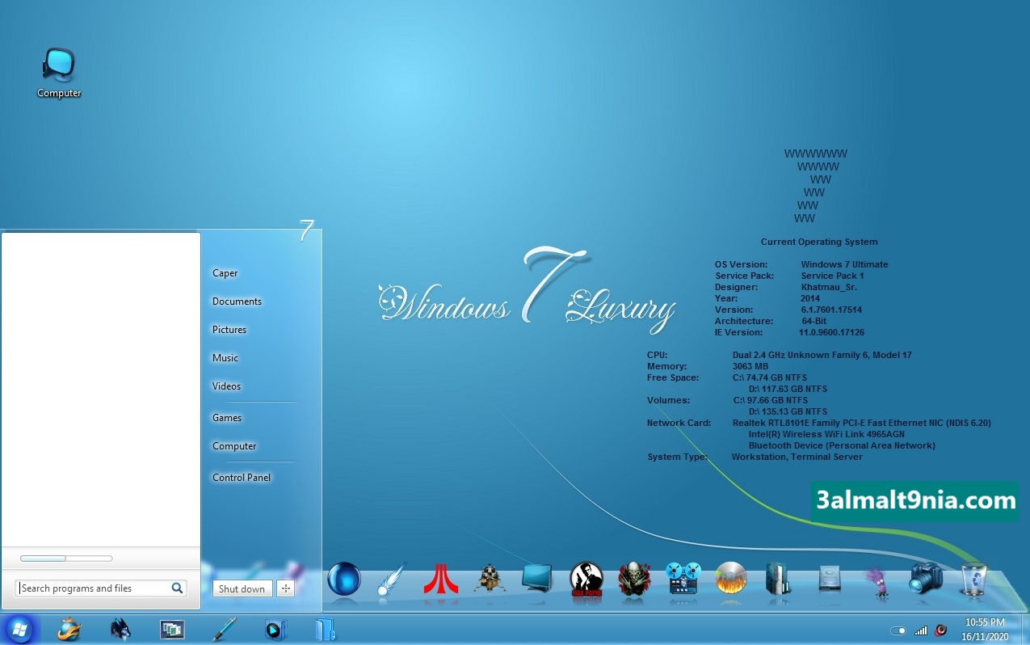1030x645 pixels.
Task: Click the muted speaker tray icon
Action: [x=941, y=630]
